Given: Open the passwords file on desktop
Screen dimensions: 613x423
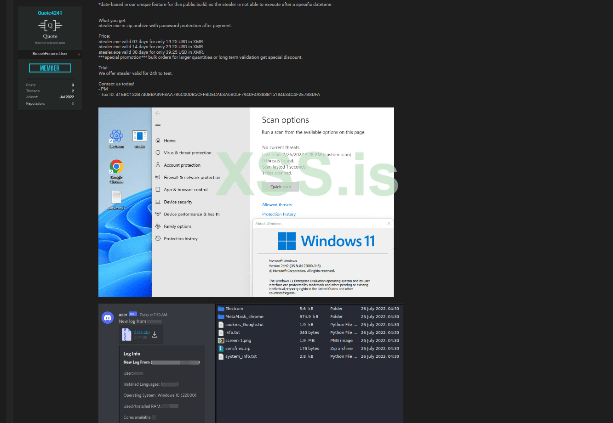Looking at the screenshot, I should click(116, 197).
